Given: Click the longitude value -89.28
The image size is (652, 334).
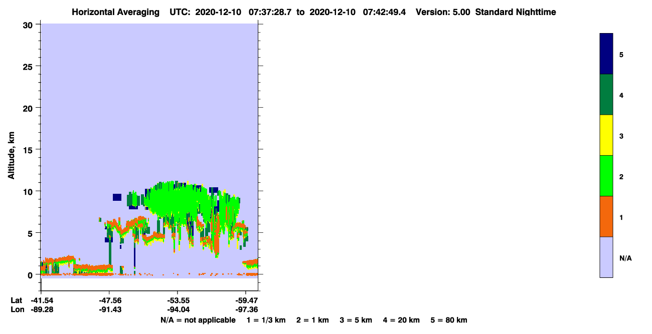Looking at the screenshot, I should 41,310.
